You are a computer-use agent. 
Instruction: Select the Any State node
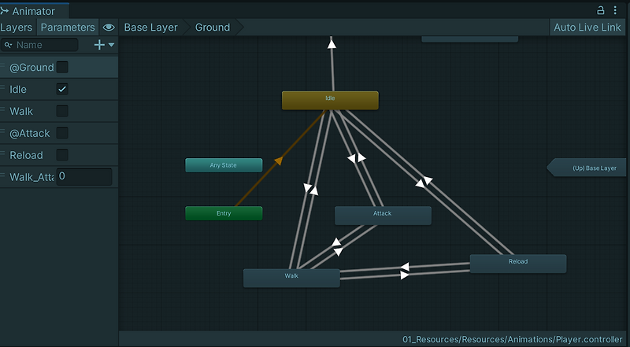tap(224, 165)
